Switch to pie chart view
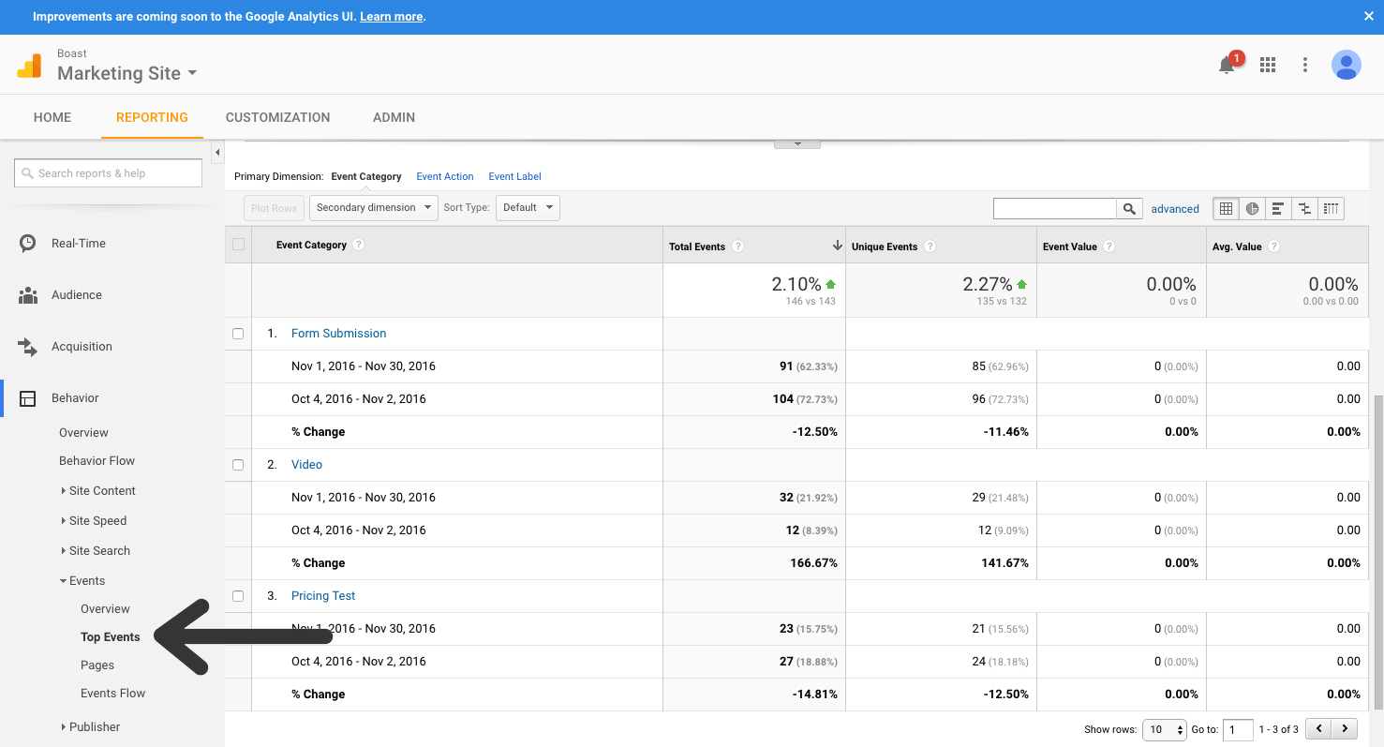Screen dimensions: 1384x747 coord(1252,208)
